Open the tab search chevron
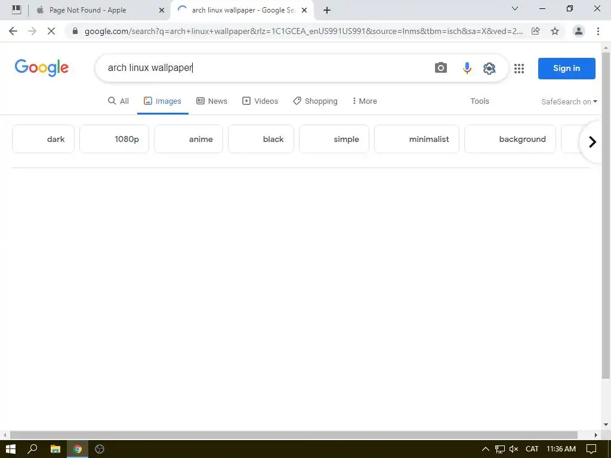This screenshot has width=611, height=458. [515, 8]
